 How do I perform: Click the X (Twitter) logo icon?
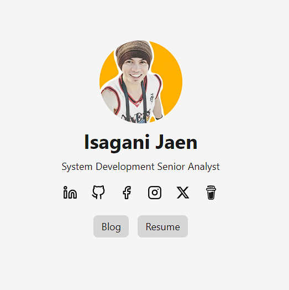tap(183, 193)
